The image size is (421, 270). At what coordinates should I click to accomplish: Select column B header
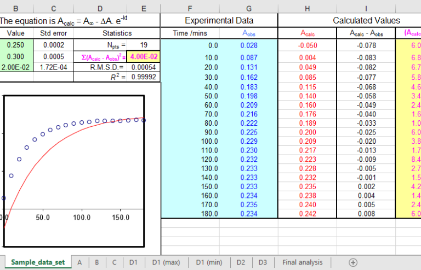pos(16,9)
